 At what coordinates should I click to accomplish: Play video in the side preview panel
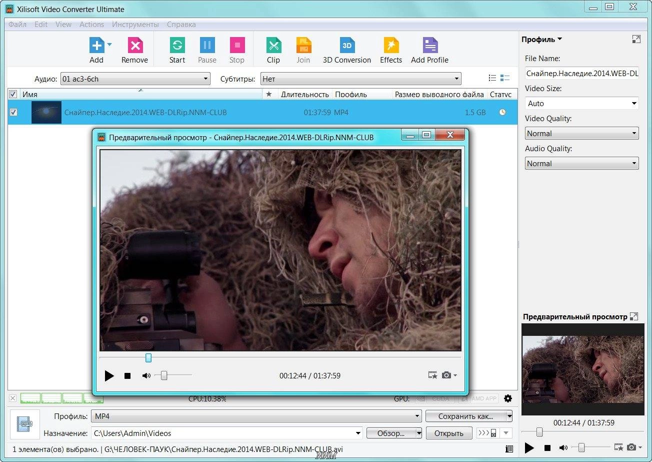529,447
